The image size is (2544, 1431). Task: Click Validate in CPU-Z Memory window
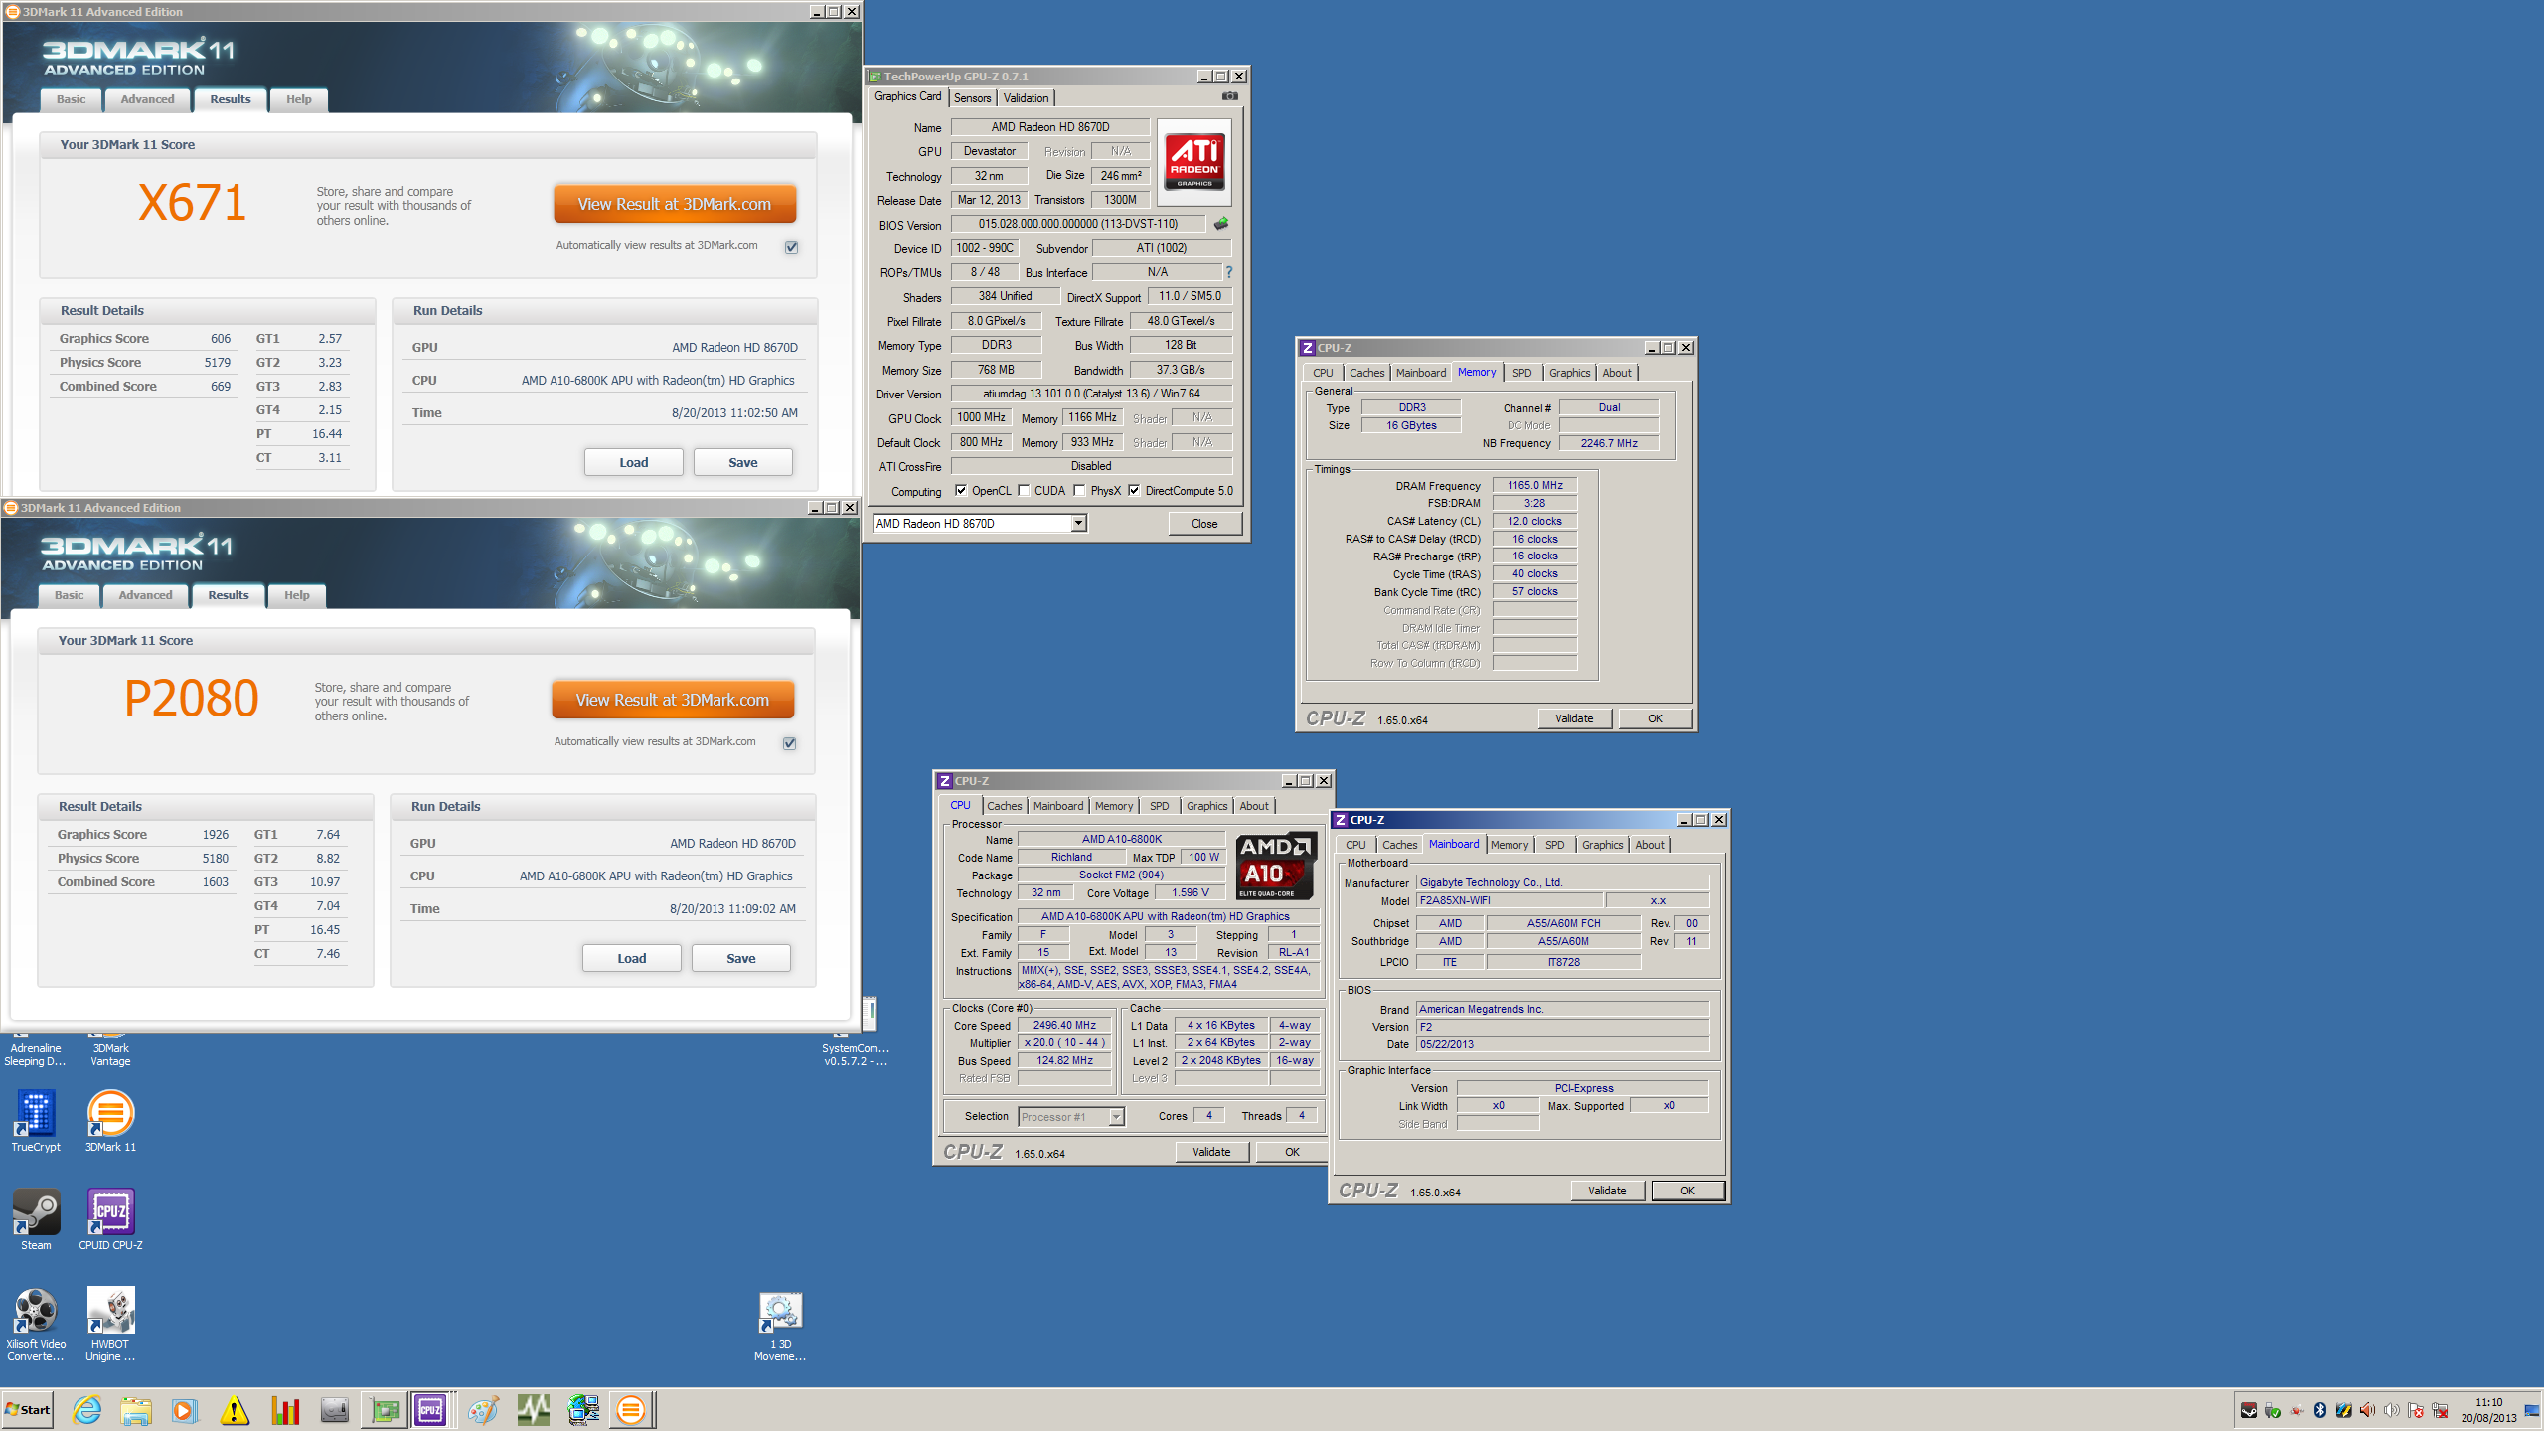(1574, 718)
